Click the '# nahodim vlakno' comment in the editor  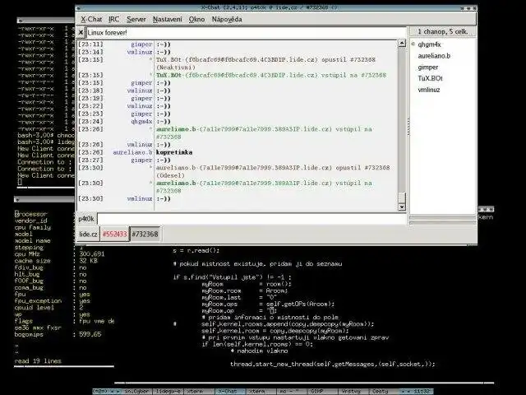(260, 351)
